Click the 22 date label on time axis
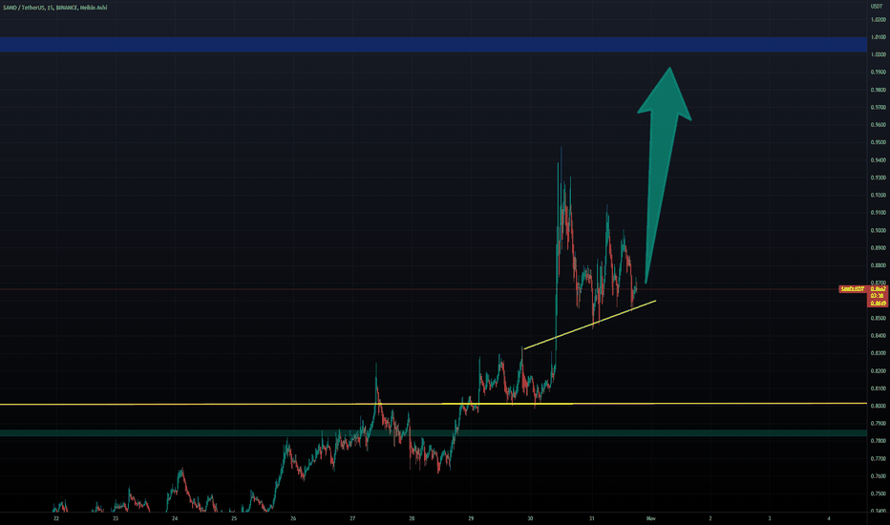Screen dimensions: 890x525 55,518
